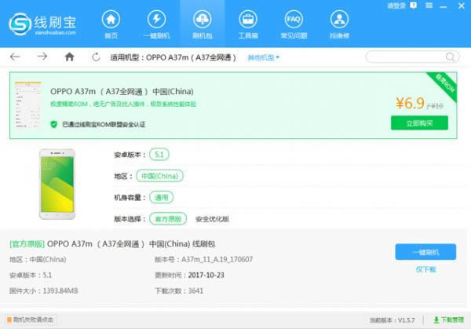Select Android version 5.1 option

(159, 155)
